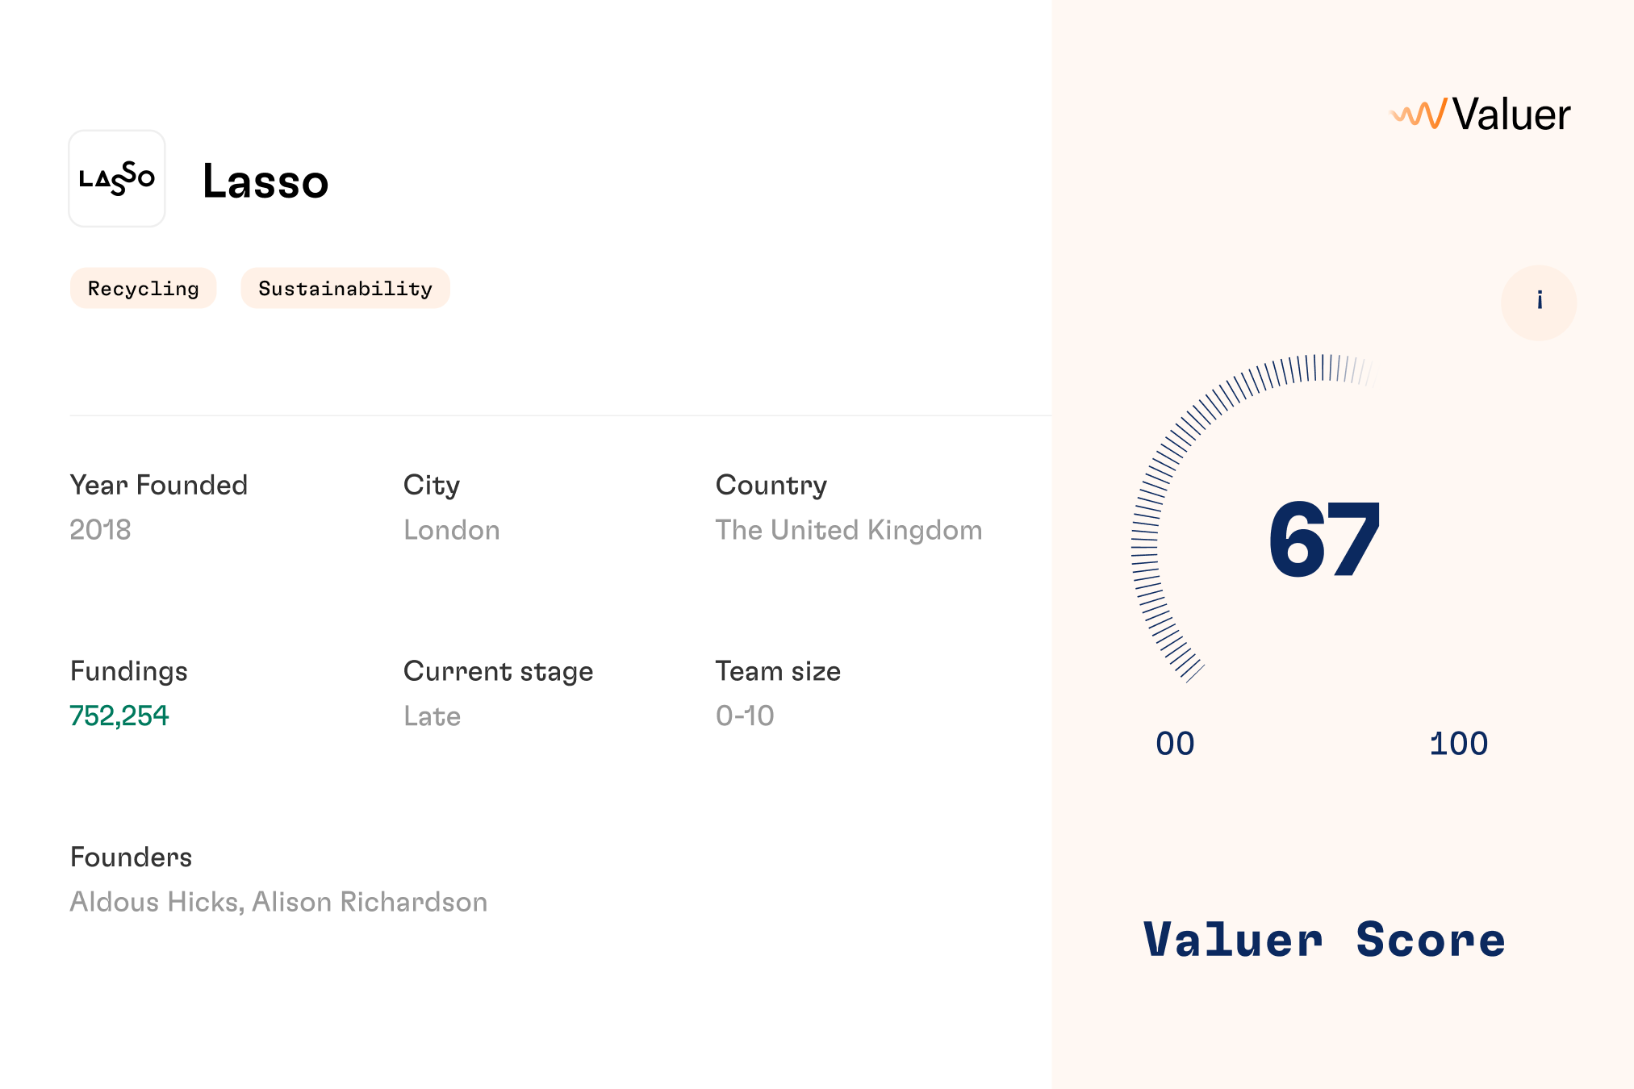Click the Founders label
Screen dimensions: 1634x1089
point(132,857)
